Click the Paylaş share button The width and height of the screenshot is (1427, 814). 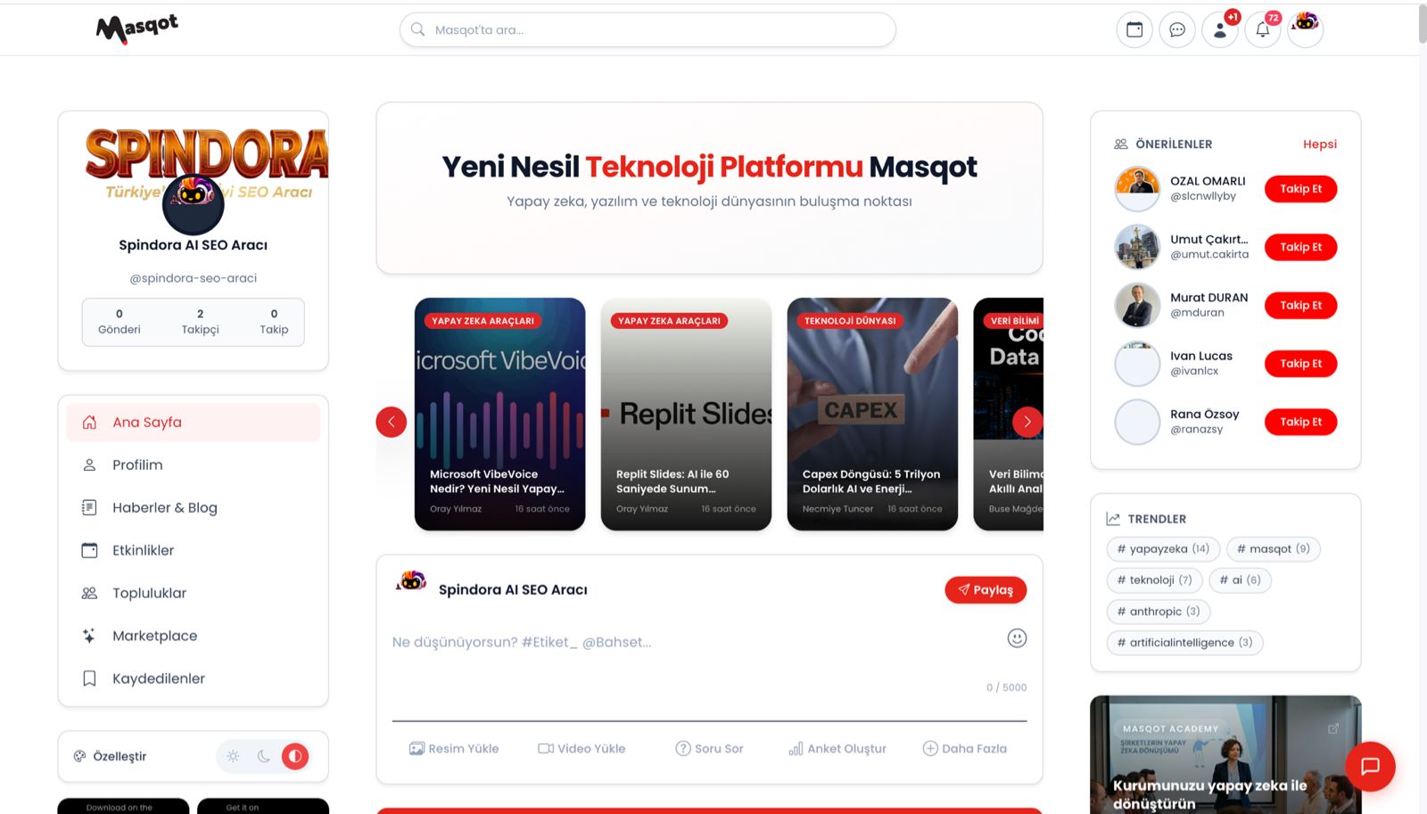(x=986, y=589)
